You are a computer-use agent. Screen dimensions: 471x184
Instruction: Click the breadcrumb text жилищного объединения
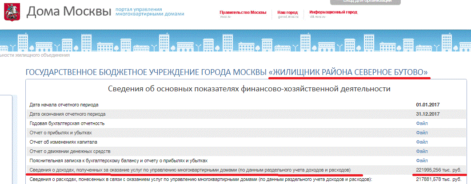(x=42, y=55)
